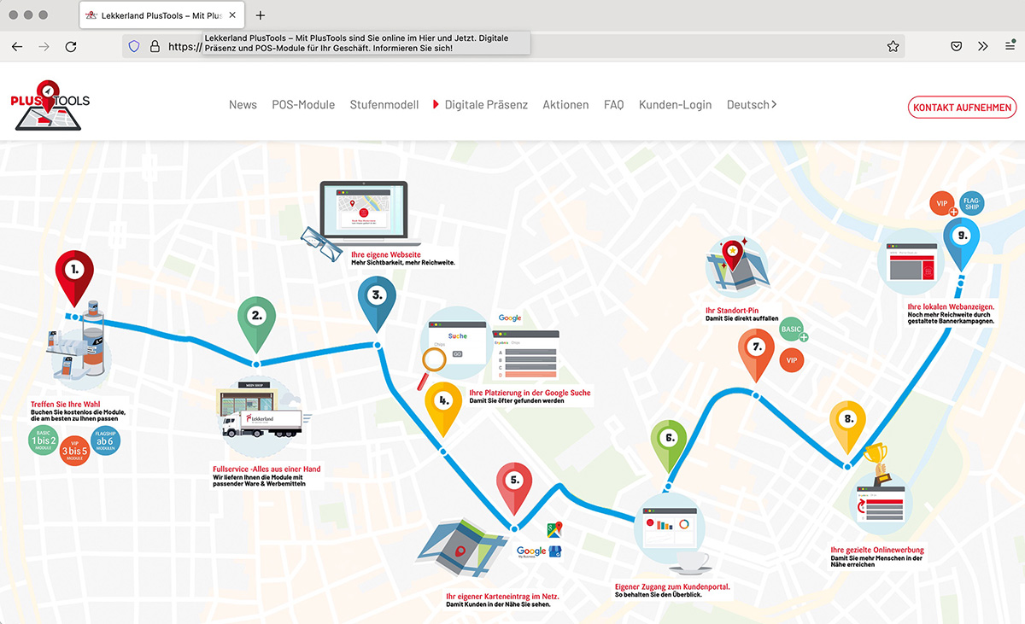Click 'Ihr eigener Karteneintrag im Netz.' text
1025x624 pixels.
[503, 597]
